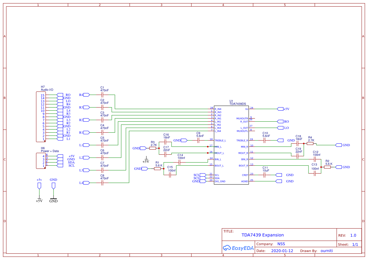Click the title text TDA7439 Expansion

[263, 235]
